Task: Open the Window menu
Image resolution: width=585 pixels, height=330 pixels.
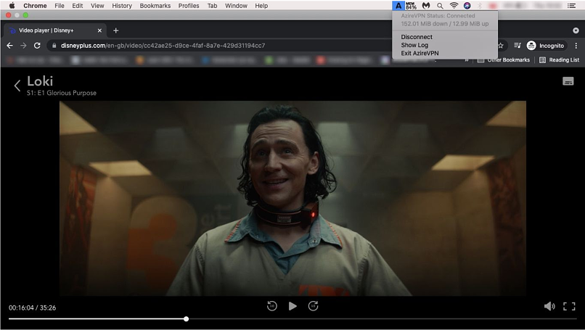Action: 236,6
